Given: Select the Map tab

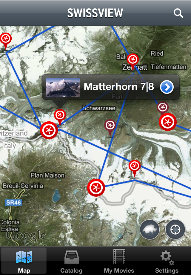Looking at the screenshot, I should [x=24, y=261].
